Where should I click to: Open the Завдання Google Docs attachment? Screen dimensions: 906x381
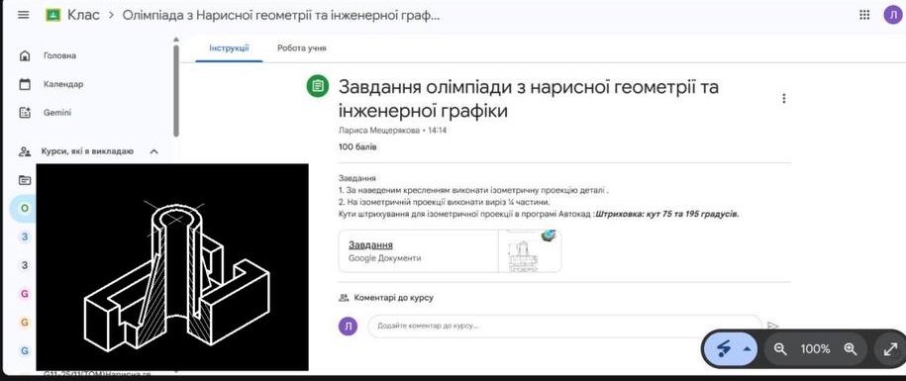(x=450, y=251)
